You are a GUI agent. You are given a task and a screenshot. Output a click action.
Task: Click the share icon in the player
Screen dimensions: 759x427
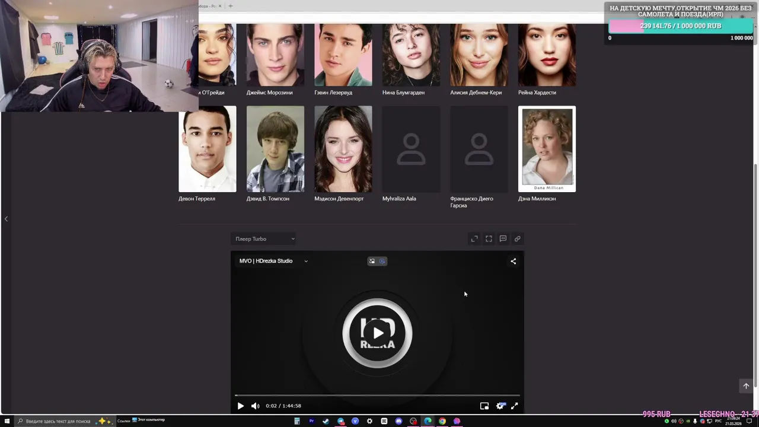tap(514, 261)
